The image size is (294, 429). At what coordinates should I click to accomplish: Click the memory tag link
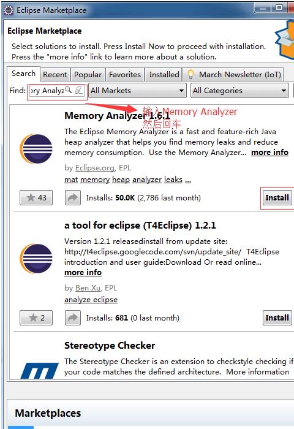pyautogui.click(x=95, y=180)
